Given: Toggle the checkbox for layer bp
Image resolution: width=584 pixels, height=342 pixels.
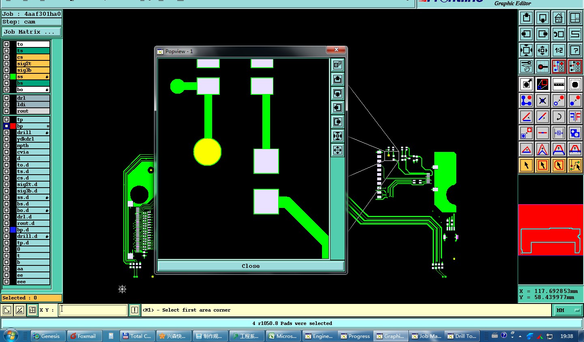Looking at the screenshot, I should 6,126.
